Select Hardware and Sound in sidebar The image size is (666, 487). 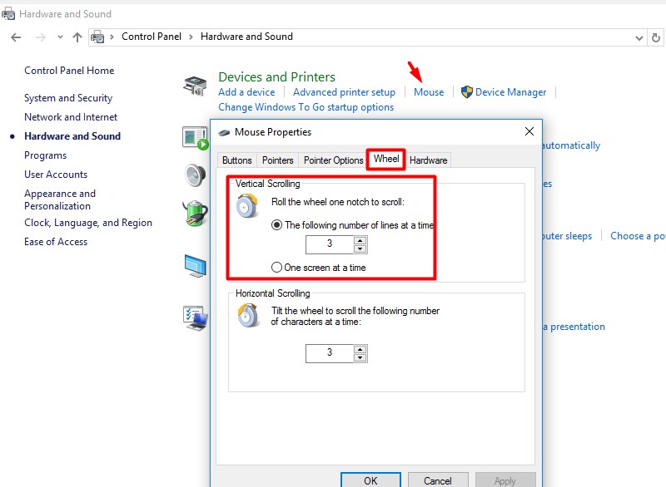click(72, 136)
